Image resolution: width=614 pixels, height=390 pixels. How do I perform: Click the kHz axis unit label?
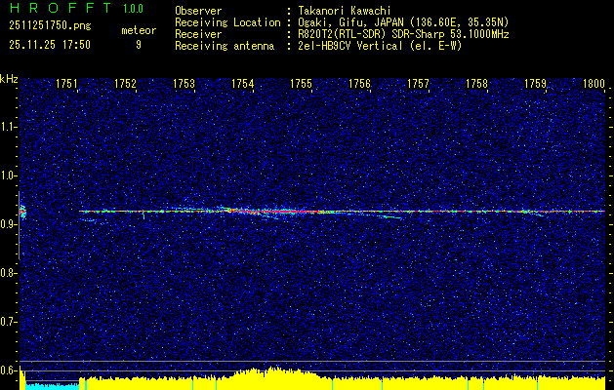tap(9, 79)
